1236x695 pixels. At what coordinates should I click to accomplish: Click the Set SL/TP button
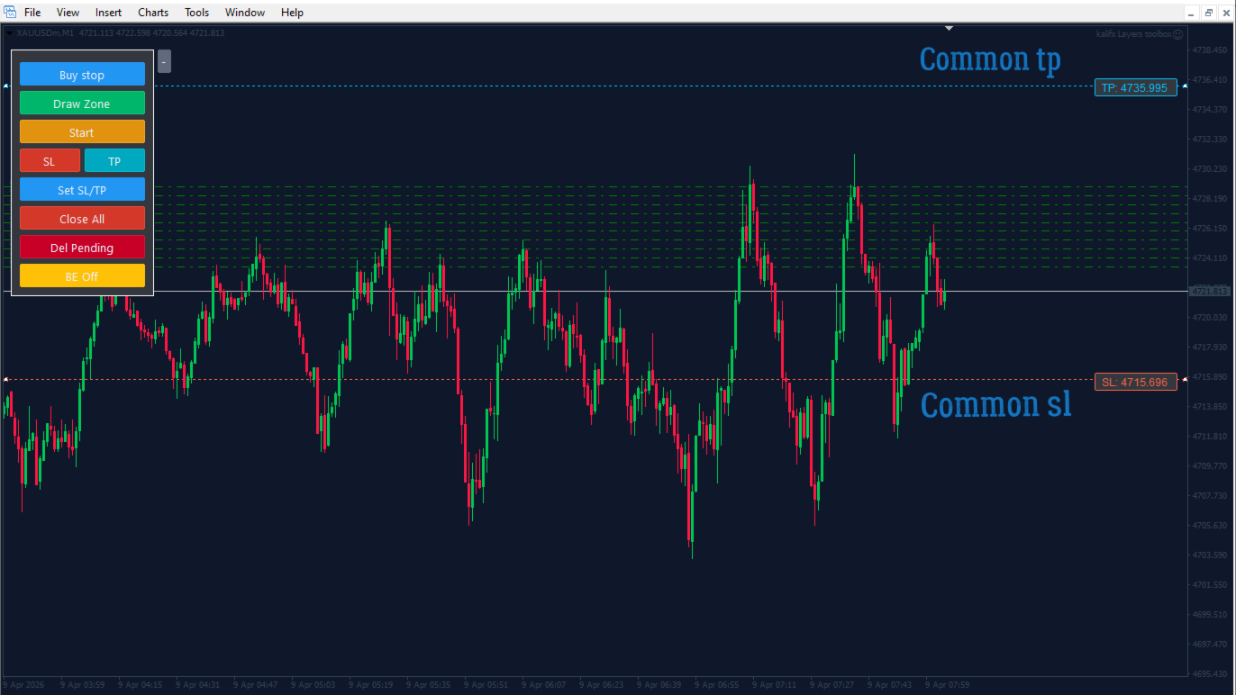pos(82,190)
